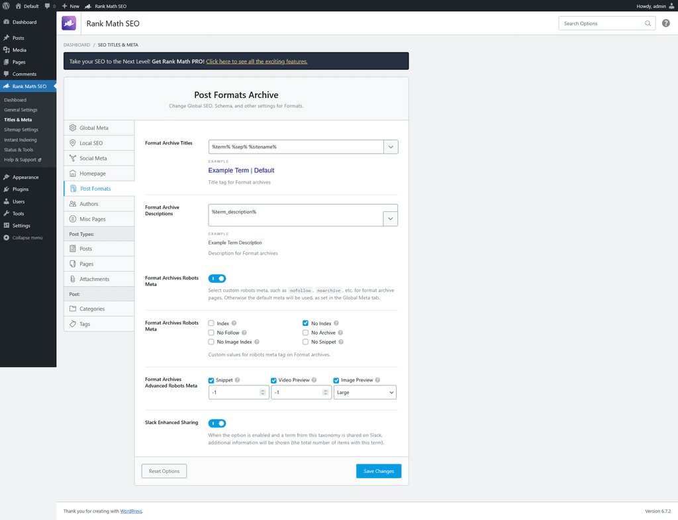The width and height of the screenshot is (678, 520).
Task: Click the Social Meta share icon
Action: pos(73,158)
